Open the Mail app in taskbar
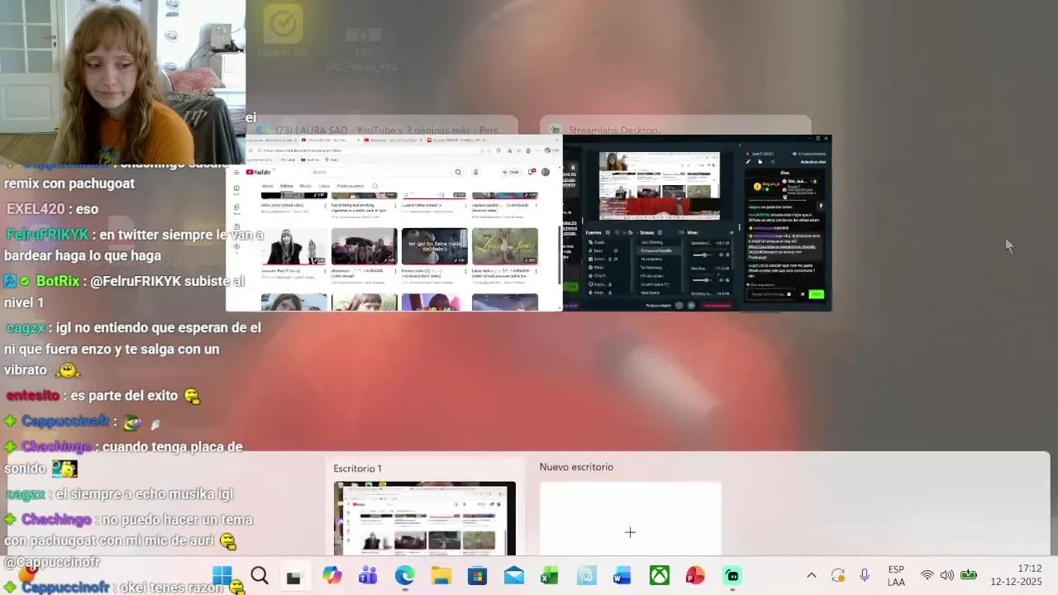1058x595 pixels. tap(513, 575)
